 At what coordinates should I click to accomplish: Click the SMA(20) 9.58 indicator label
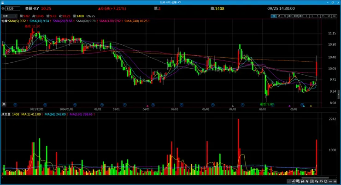tap(63, 21)
